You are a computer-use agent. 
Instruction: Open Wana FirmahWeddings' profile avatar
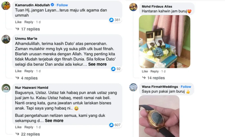(133, 87)
